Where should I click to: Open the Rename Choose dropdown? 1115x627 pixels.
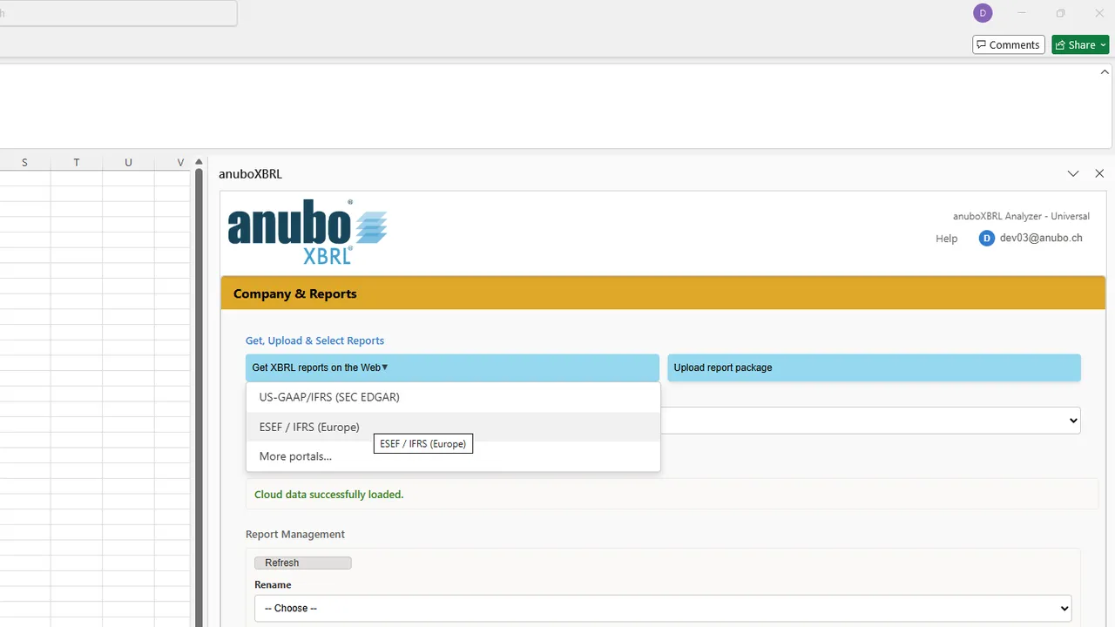click(x=662, y=608)
